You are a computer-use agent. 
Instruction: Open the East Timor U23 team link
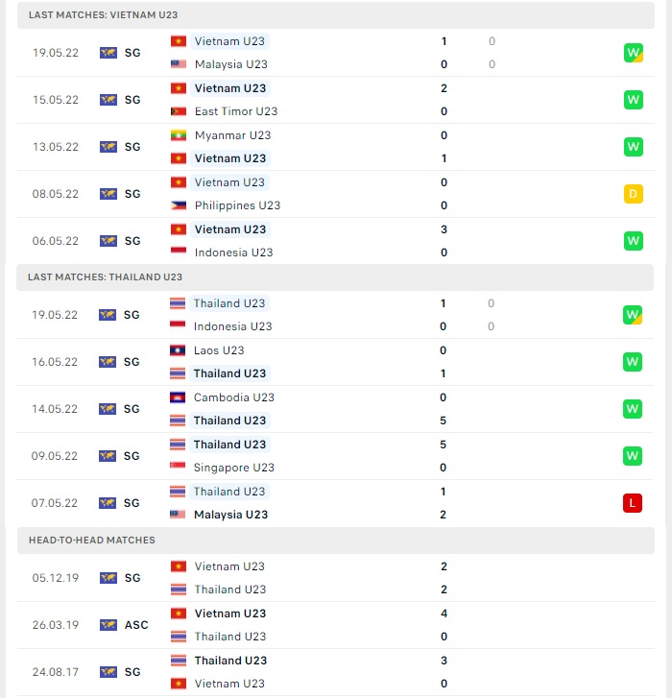point(236,111)
